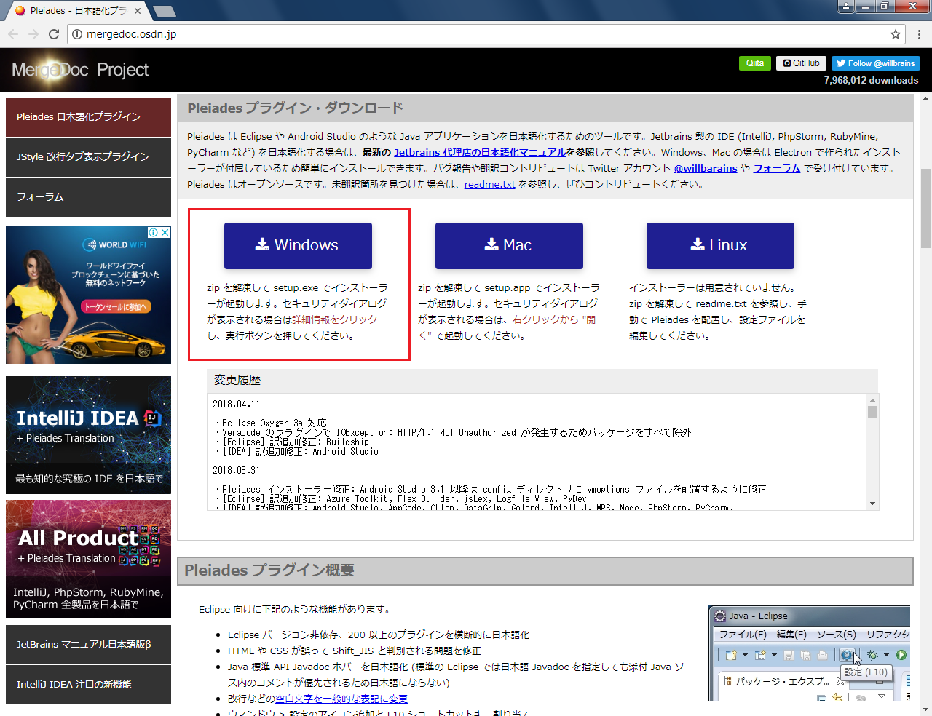Click the MergeDoc Project logo
Image resolution: width=932 pixels, height=716 pixels.
(80, 70)
